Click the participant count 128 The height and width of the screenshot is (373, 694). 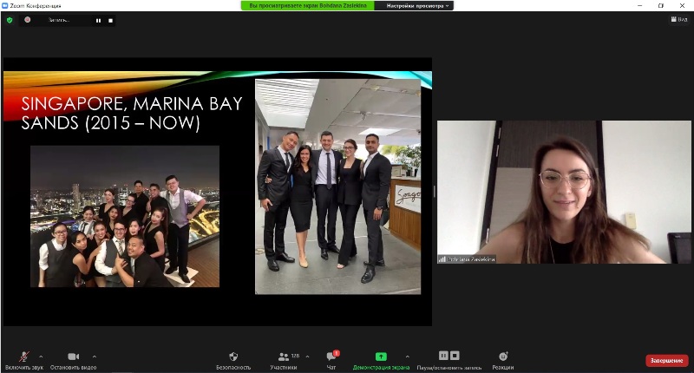pos(295,356)
